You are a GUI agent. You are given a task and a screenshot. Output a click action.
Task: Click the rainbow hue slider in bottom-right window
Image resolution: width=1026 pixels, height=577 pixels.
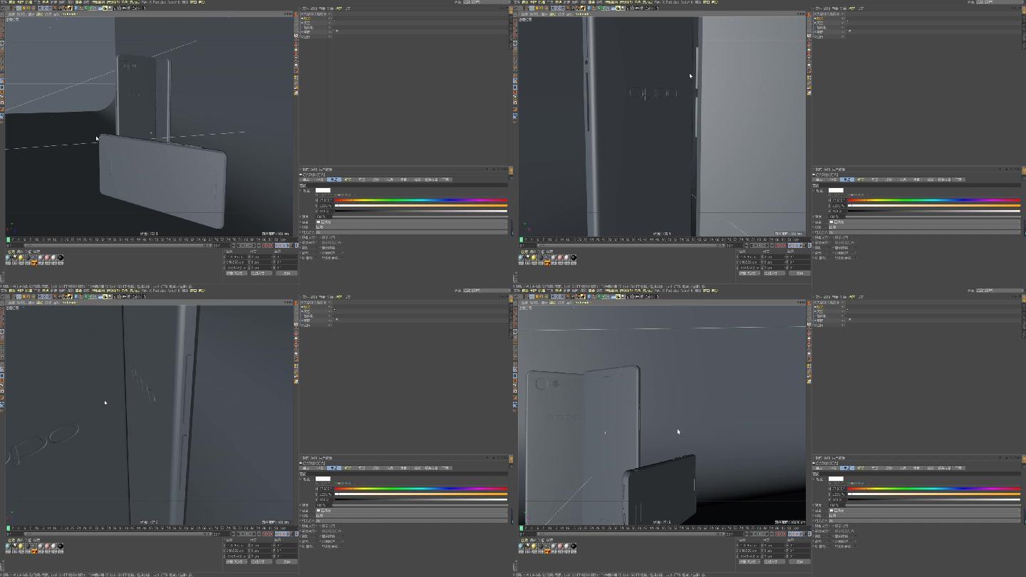(x=934, y=489)
